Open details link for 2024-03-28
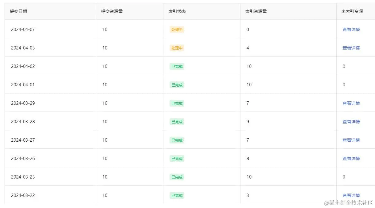 351,122
